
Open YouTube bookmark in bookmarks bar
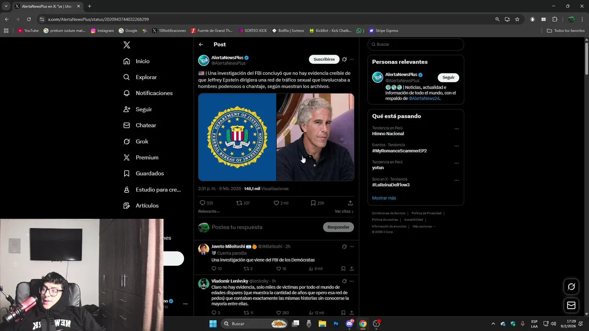pos(28,31)
